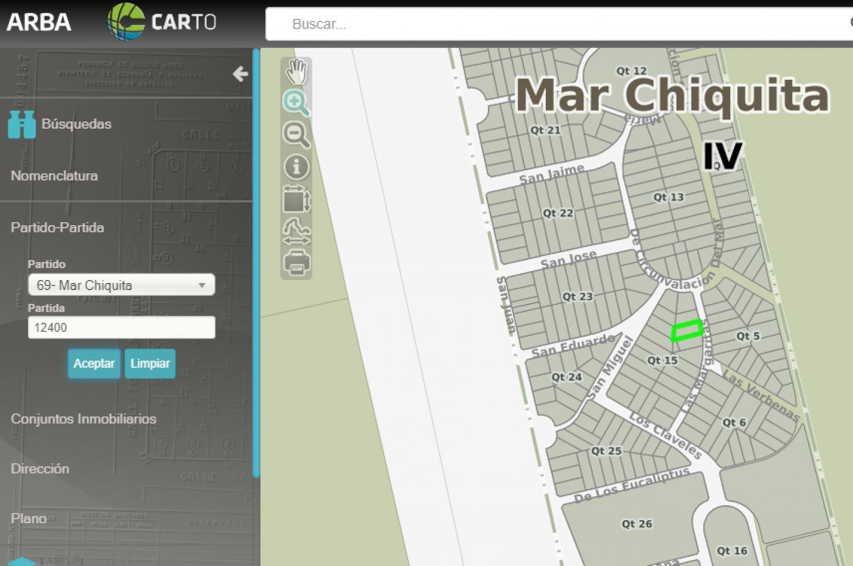Expand the Nomenclatura search section
The width and height of the screenshot is (853, 566).
pyautogui.click(x=54, y=176)
